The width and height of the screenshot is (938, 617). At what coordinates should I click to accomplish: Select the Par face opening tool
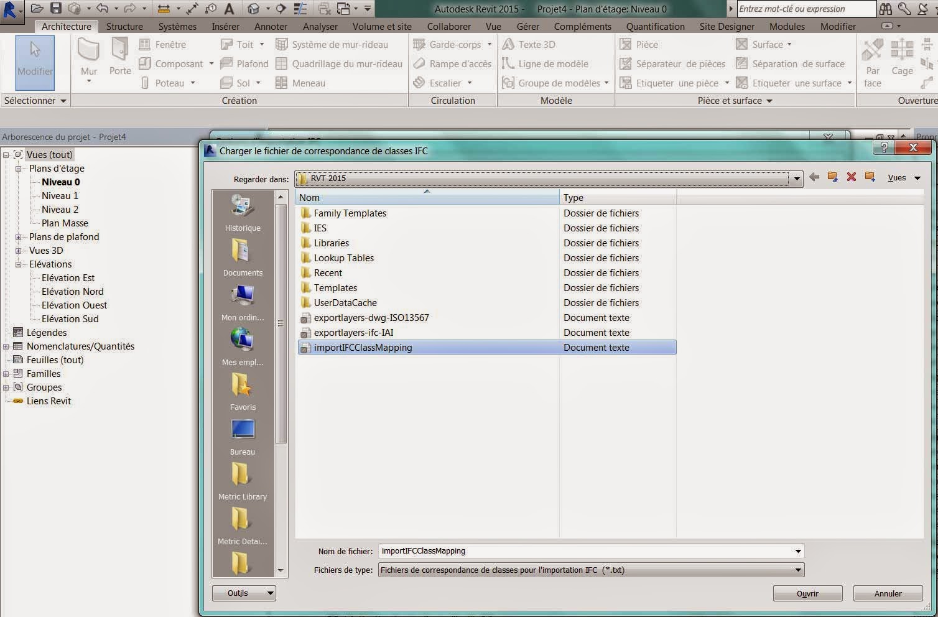873,63
